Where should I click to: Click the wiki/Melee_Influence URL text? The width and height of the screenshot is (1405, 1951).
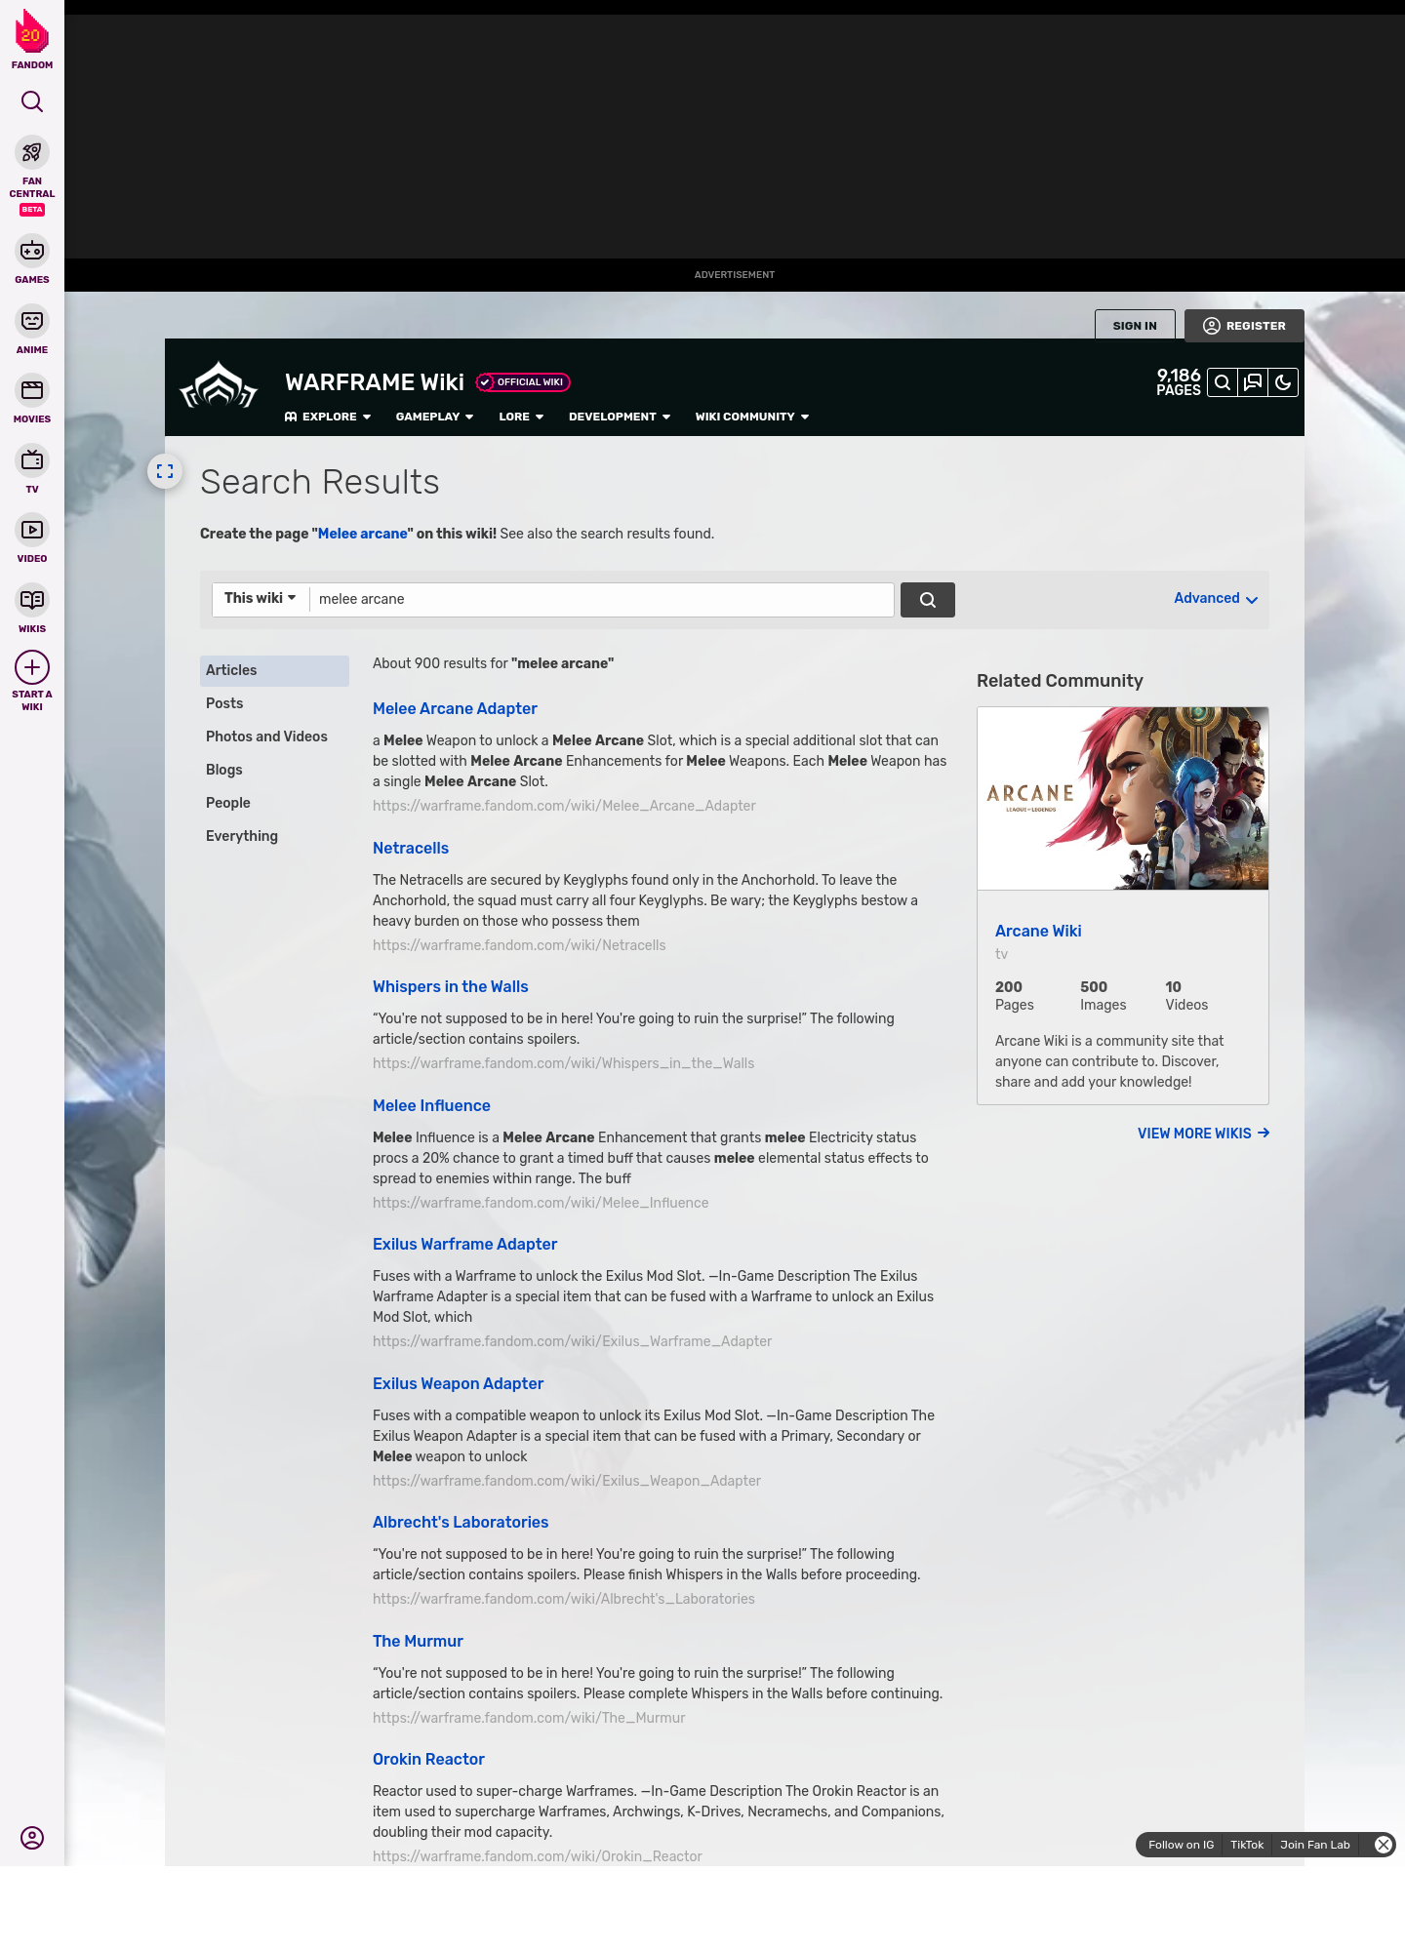[x=541, y=1203]
